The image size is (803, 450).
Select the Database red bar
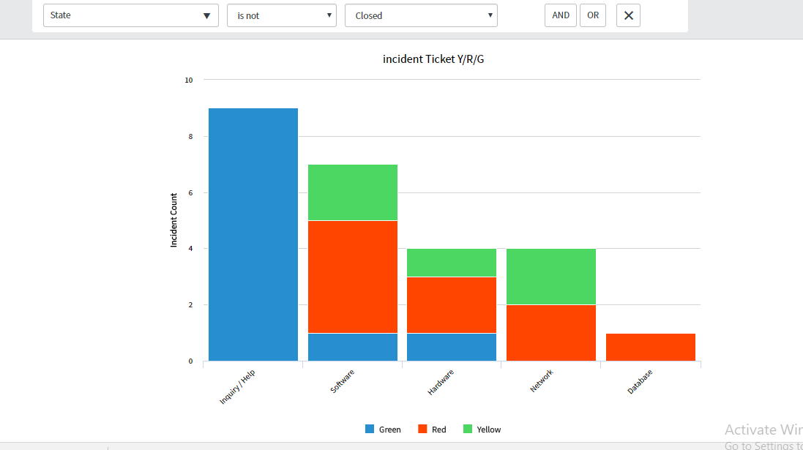coord(651,347)
